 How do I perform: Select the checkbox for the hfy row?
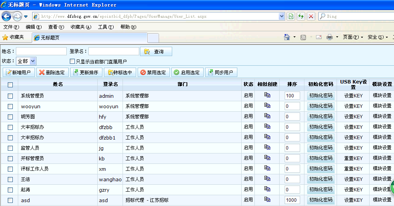[x=10, y=117]
